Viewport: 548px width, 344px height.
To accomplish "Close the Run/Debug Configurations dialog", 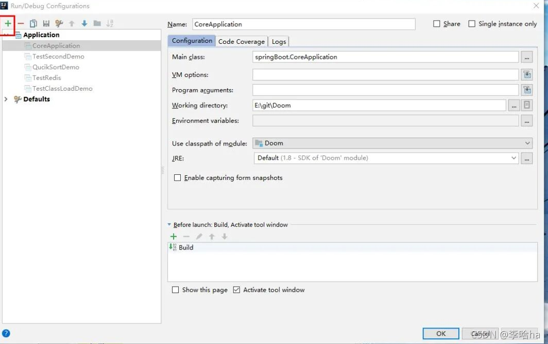I will click(x=536, y=6).
